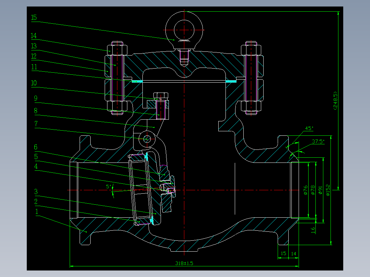Select part callout number 12
Viewport: 370px width, 277px height.
tap(34, 56)
